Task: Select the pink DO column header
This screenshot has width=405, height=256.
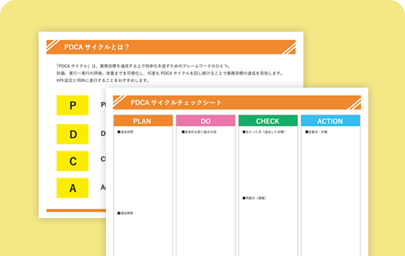Action: tap(205, 121)
